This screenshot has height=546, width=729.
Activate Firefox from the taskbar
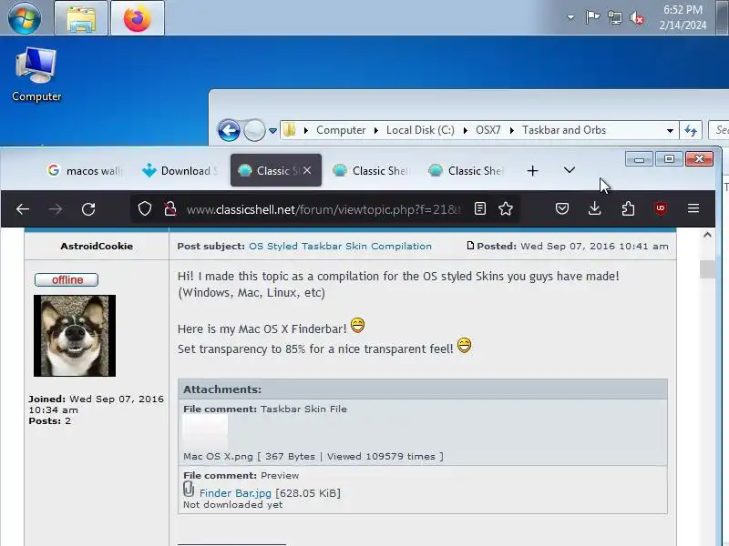[x=138, y=18]
